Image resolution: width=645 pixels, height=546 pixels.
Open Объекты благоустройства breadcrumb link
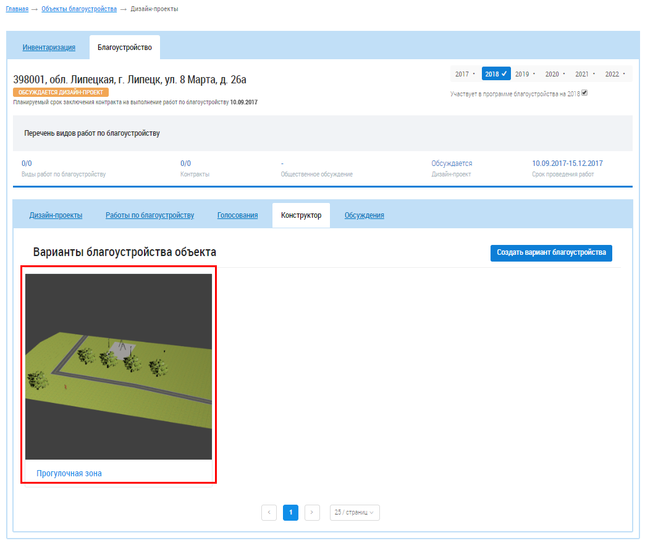tap(79, 9)
